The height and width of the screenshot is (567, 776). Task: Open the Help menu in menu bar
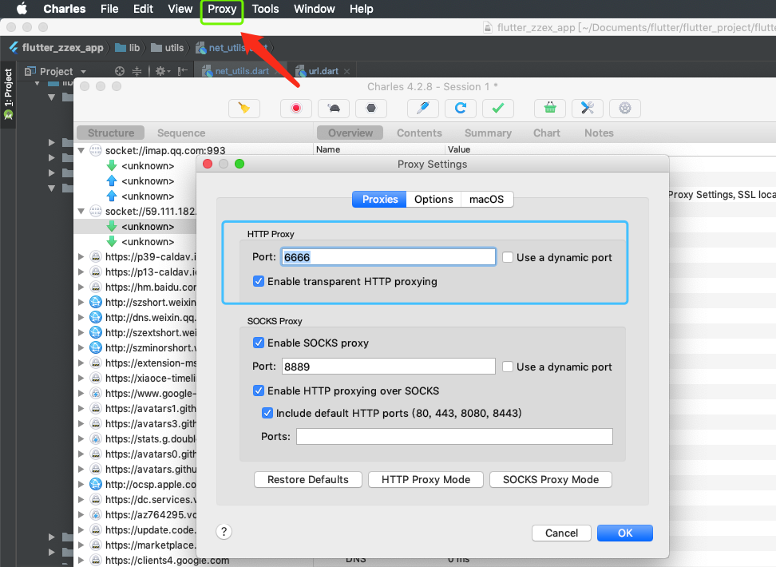tap(362, 9)
